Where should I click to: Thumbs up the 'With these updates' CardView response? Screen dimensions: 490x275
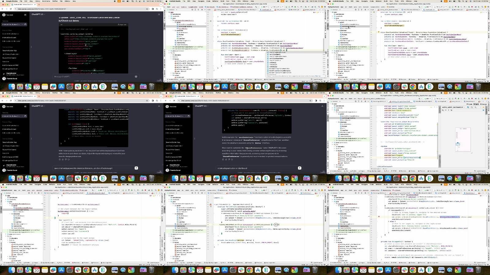click(63, 159)
